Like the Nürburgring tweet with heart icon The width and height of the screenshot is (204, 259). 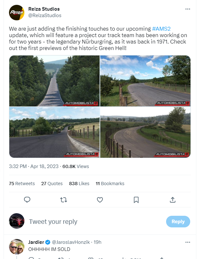100,200
